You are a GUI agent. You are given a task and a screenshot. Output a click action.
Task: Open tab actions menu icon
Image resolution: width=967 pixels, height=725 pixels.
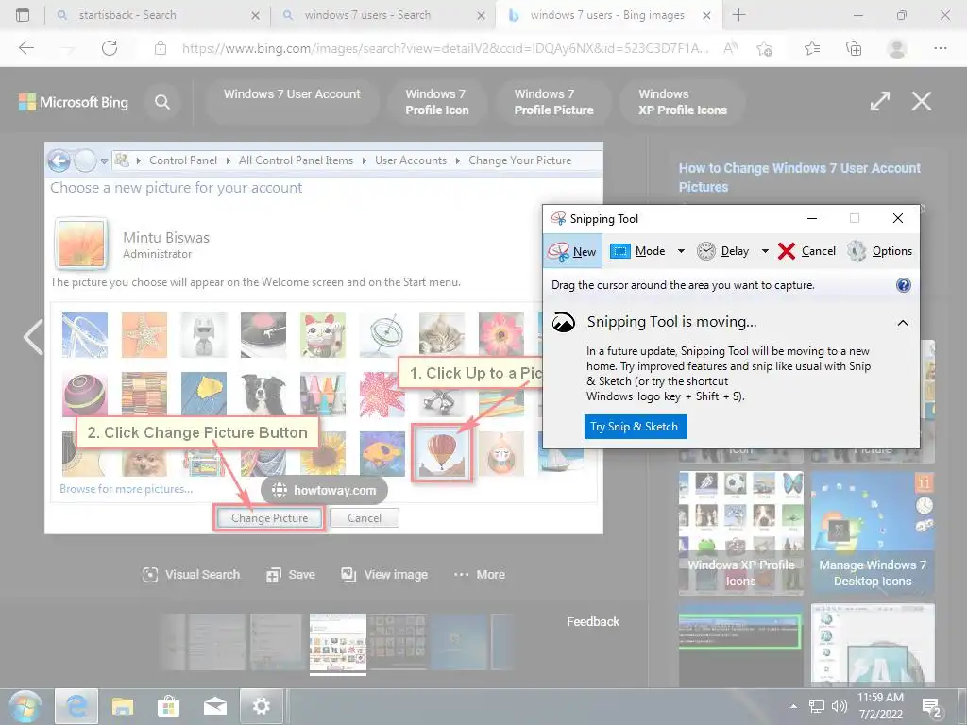coord(23,15)
